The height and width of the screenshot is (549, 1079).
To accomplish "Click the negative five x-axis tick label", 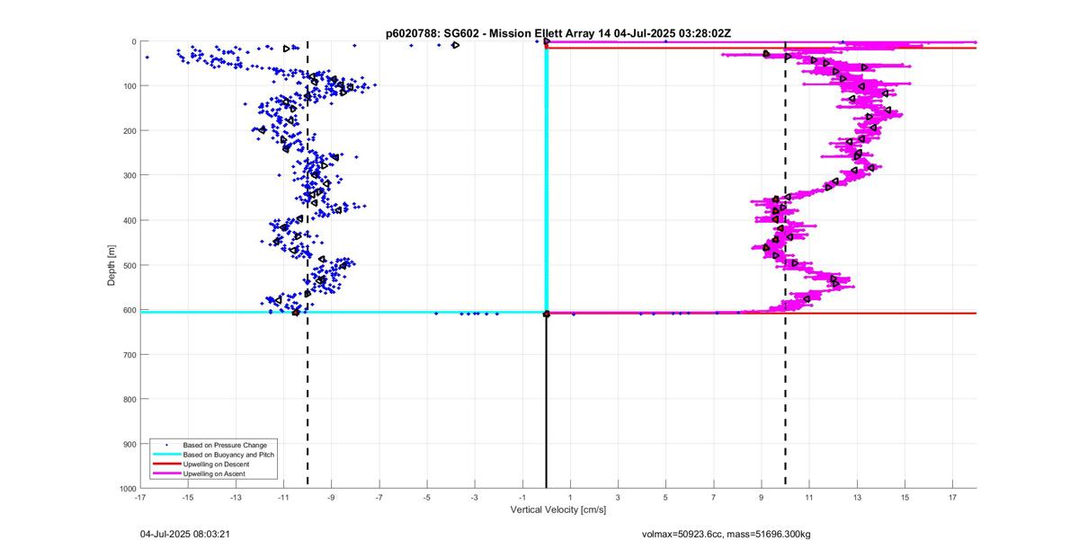I will [427, 497].
